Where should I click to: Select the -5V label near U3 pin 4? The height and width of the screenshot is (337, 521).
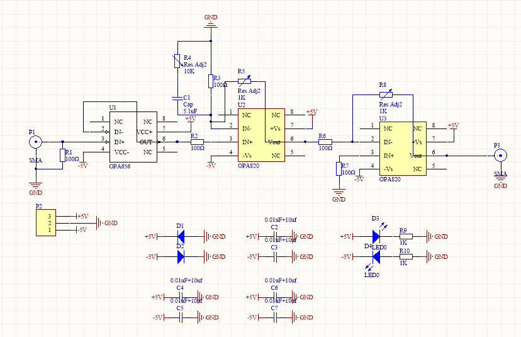pyautogui.click(x=359, y=179)
